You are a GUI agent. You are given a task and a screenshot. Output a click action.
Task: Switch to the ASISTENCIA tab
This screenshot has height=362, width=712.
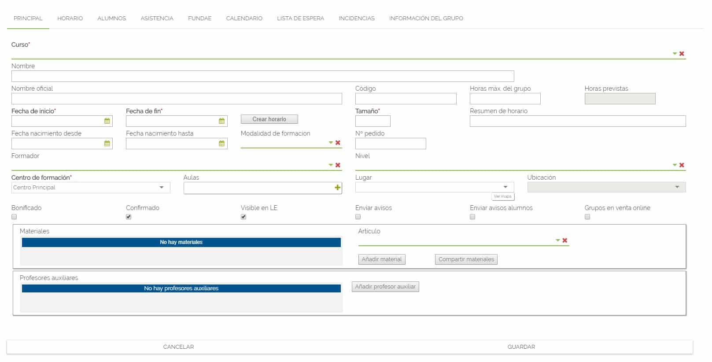[157, 18]
